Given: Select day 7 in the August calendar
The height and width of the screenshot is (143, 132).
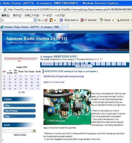Looking at the screenshot, I should coord(38,76).
